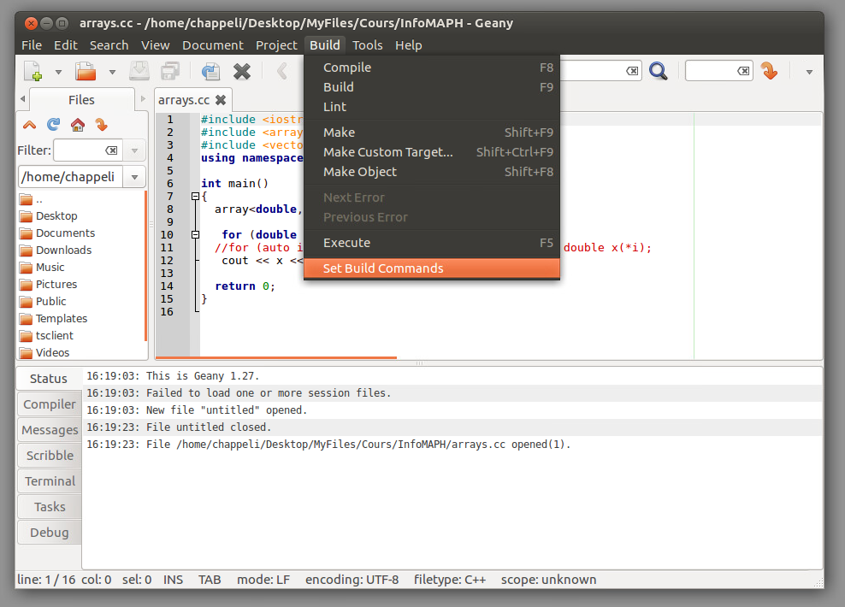
Task: Choose Execute from Build menu
Action: pos(432,243)
